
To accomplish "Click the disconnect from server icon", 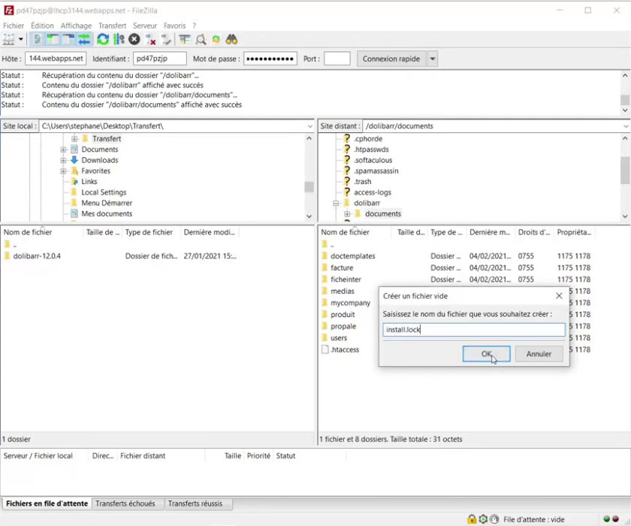I will point(150,40).
